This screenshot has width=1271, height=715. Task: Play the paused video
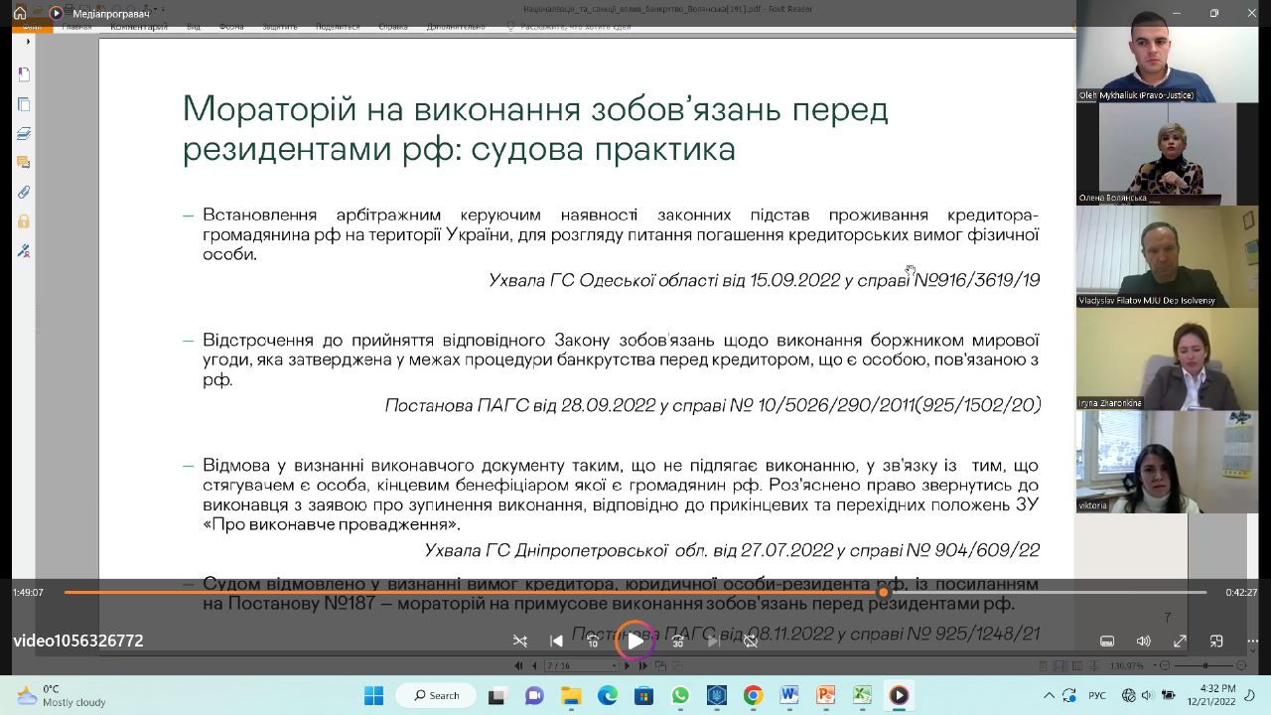(635, 641)
